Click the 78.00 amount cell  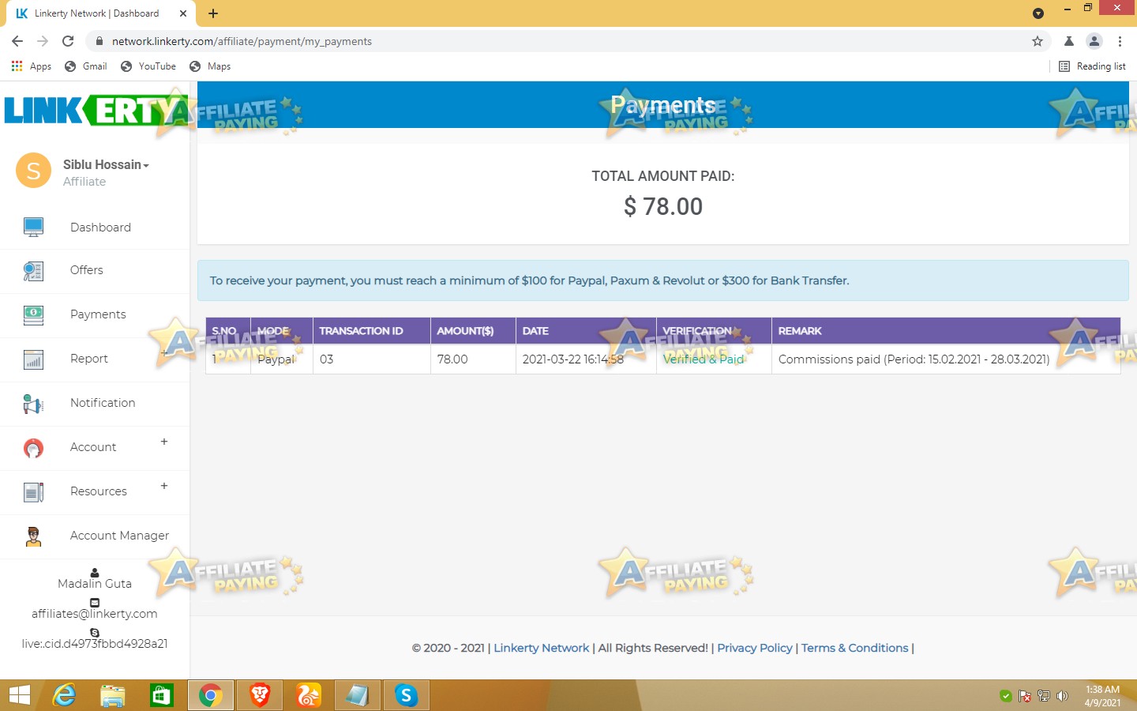click(473, 359)
